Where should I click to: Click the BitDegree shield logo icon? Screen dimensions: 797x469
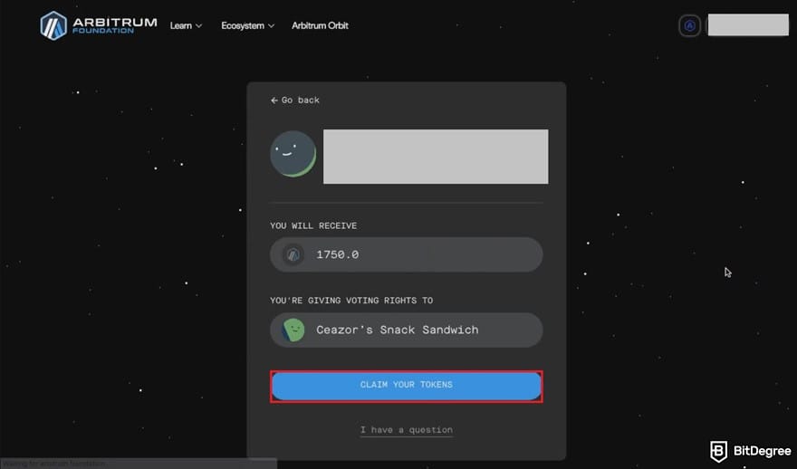click(x=718, y=451)
